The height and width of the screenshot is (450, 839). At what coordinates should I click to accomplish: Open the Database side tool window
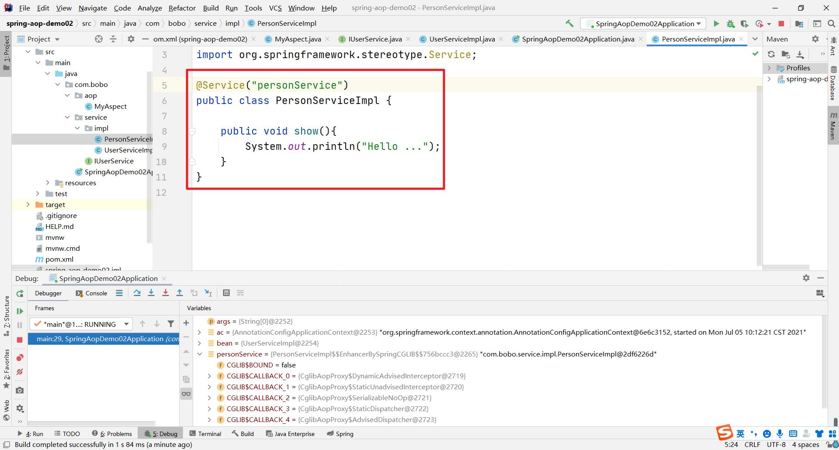point(833,83)
